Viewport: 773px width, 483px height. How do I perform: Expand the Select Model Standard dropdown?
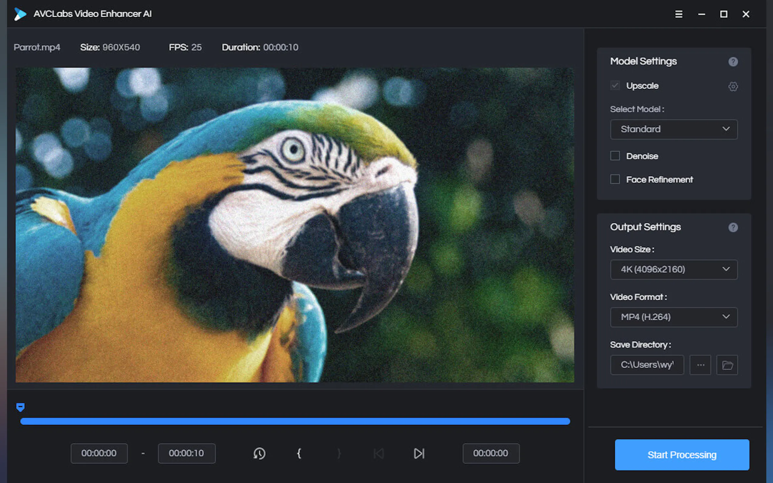pyautogui.click(x=673, y=129)
